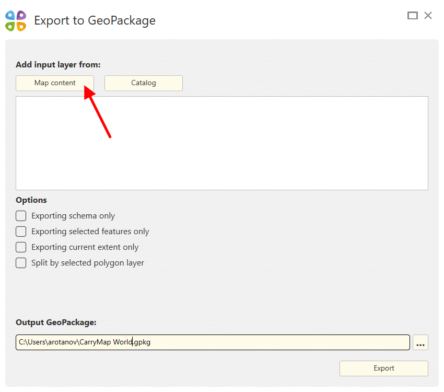Click the 'Exporting schema only' label text
This screenshot has height=392, width=444.
pos(73,216)
